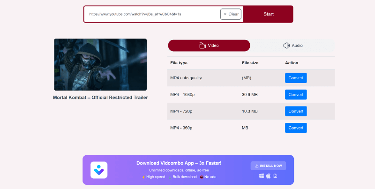This screenshot has width=375, height=189.
Task: Click the Vidcombo app logo icon
Action: (x=99, y=170)
